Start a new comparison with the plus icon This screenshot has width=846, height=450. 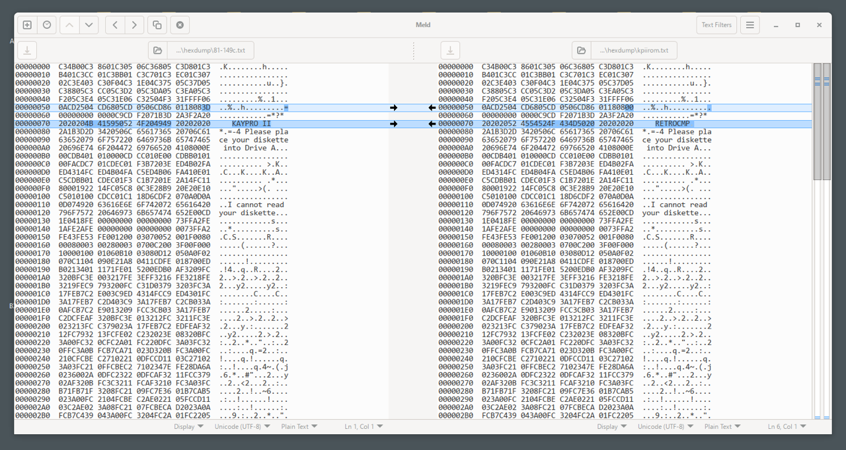pos(27,25)
